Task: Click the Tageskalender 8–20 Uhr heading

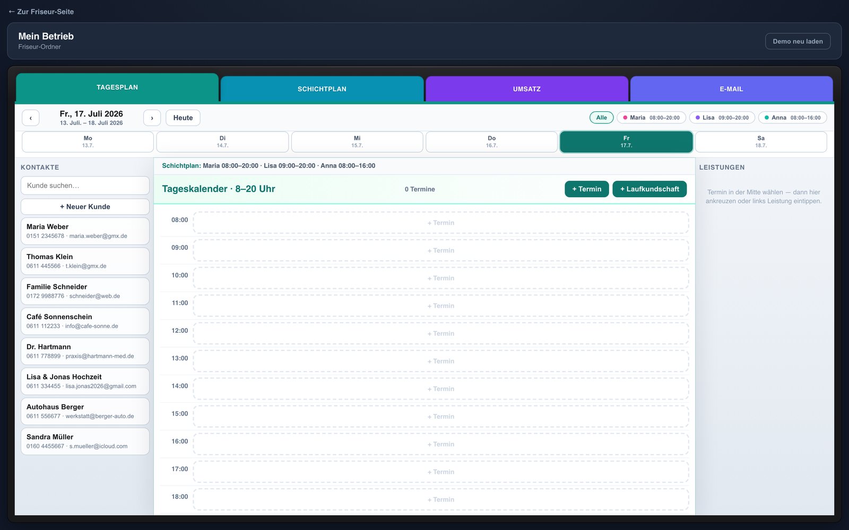Action: [219, 189]
